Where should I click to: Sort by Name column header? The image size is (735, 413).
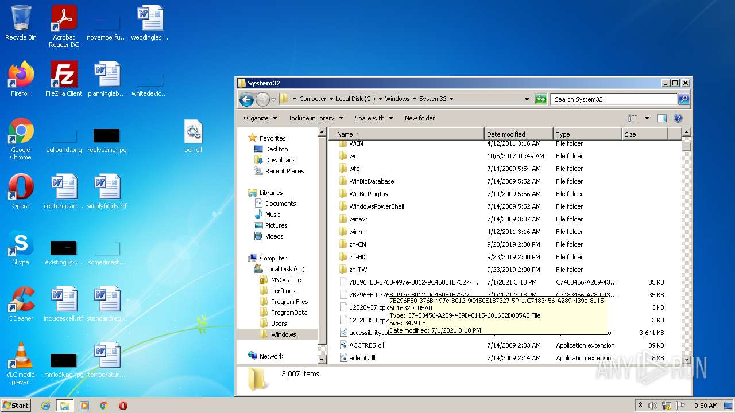click(x=407, y=134)
